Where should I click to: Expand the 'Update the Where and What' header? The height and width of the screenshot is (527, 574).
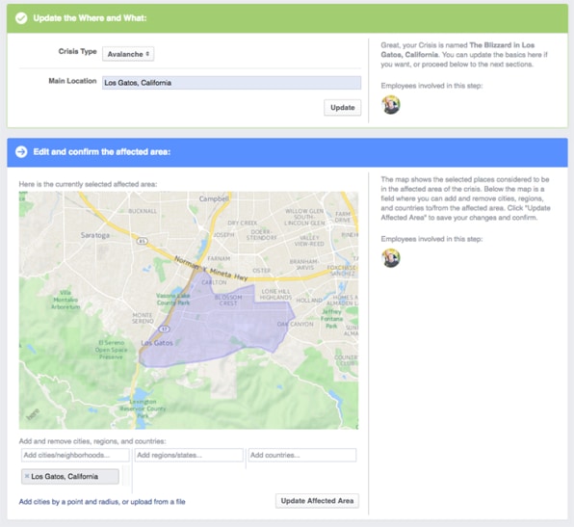click(x=287, y=18)
